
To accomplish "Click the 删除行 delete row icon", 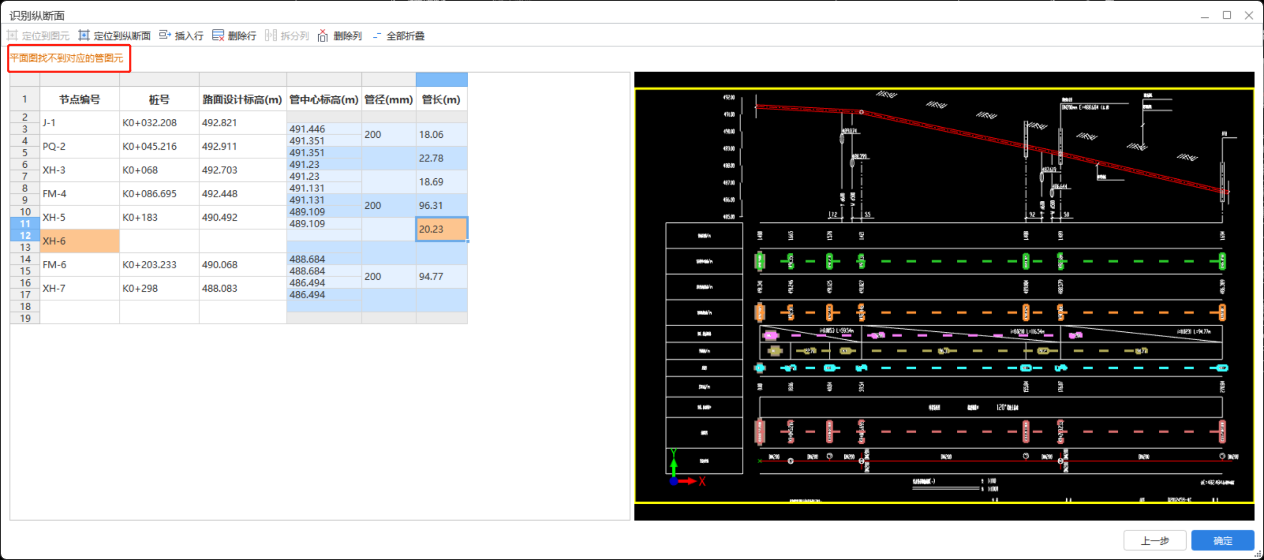I will point(218,36).
